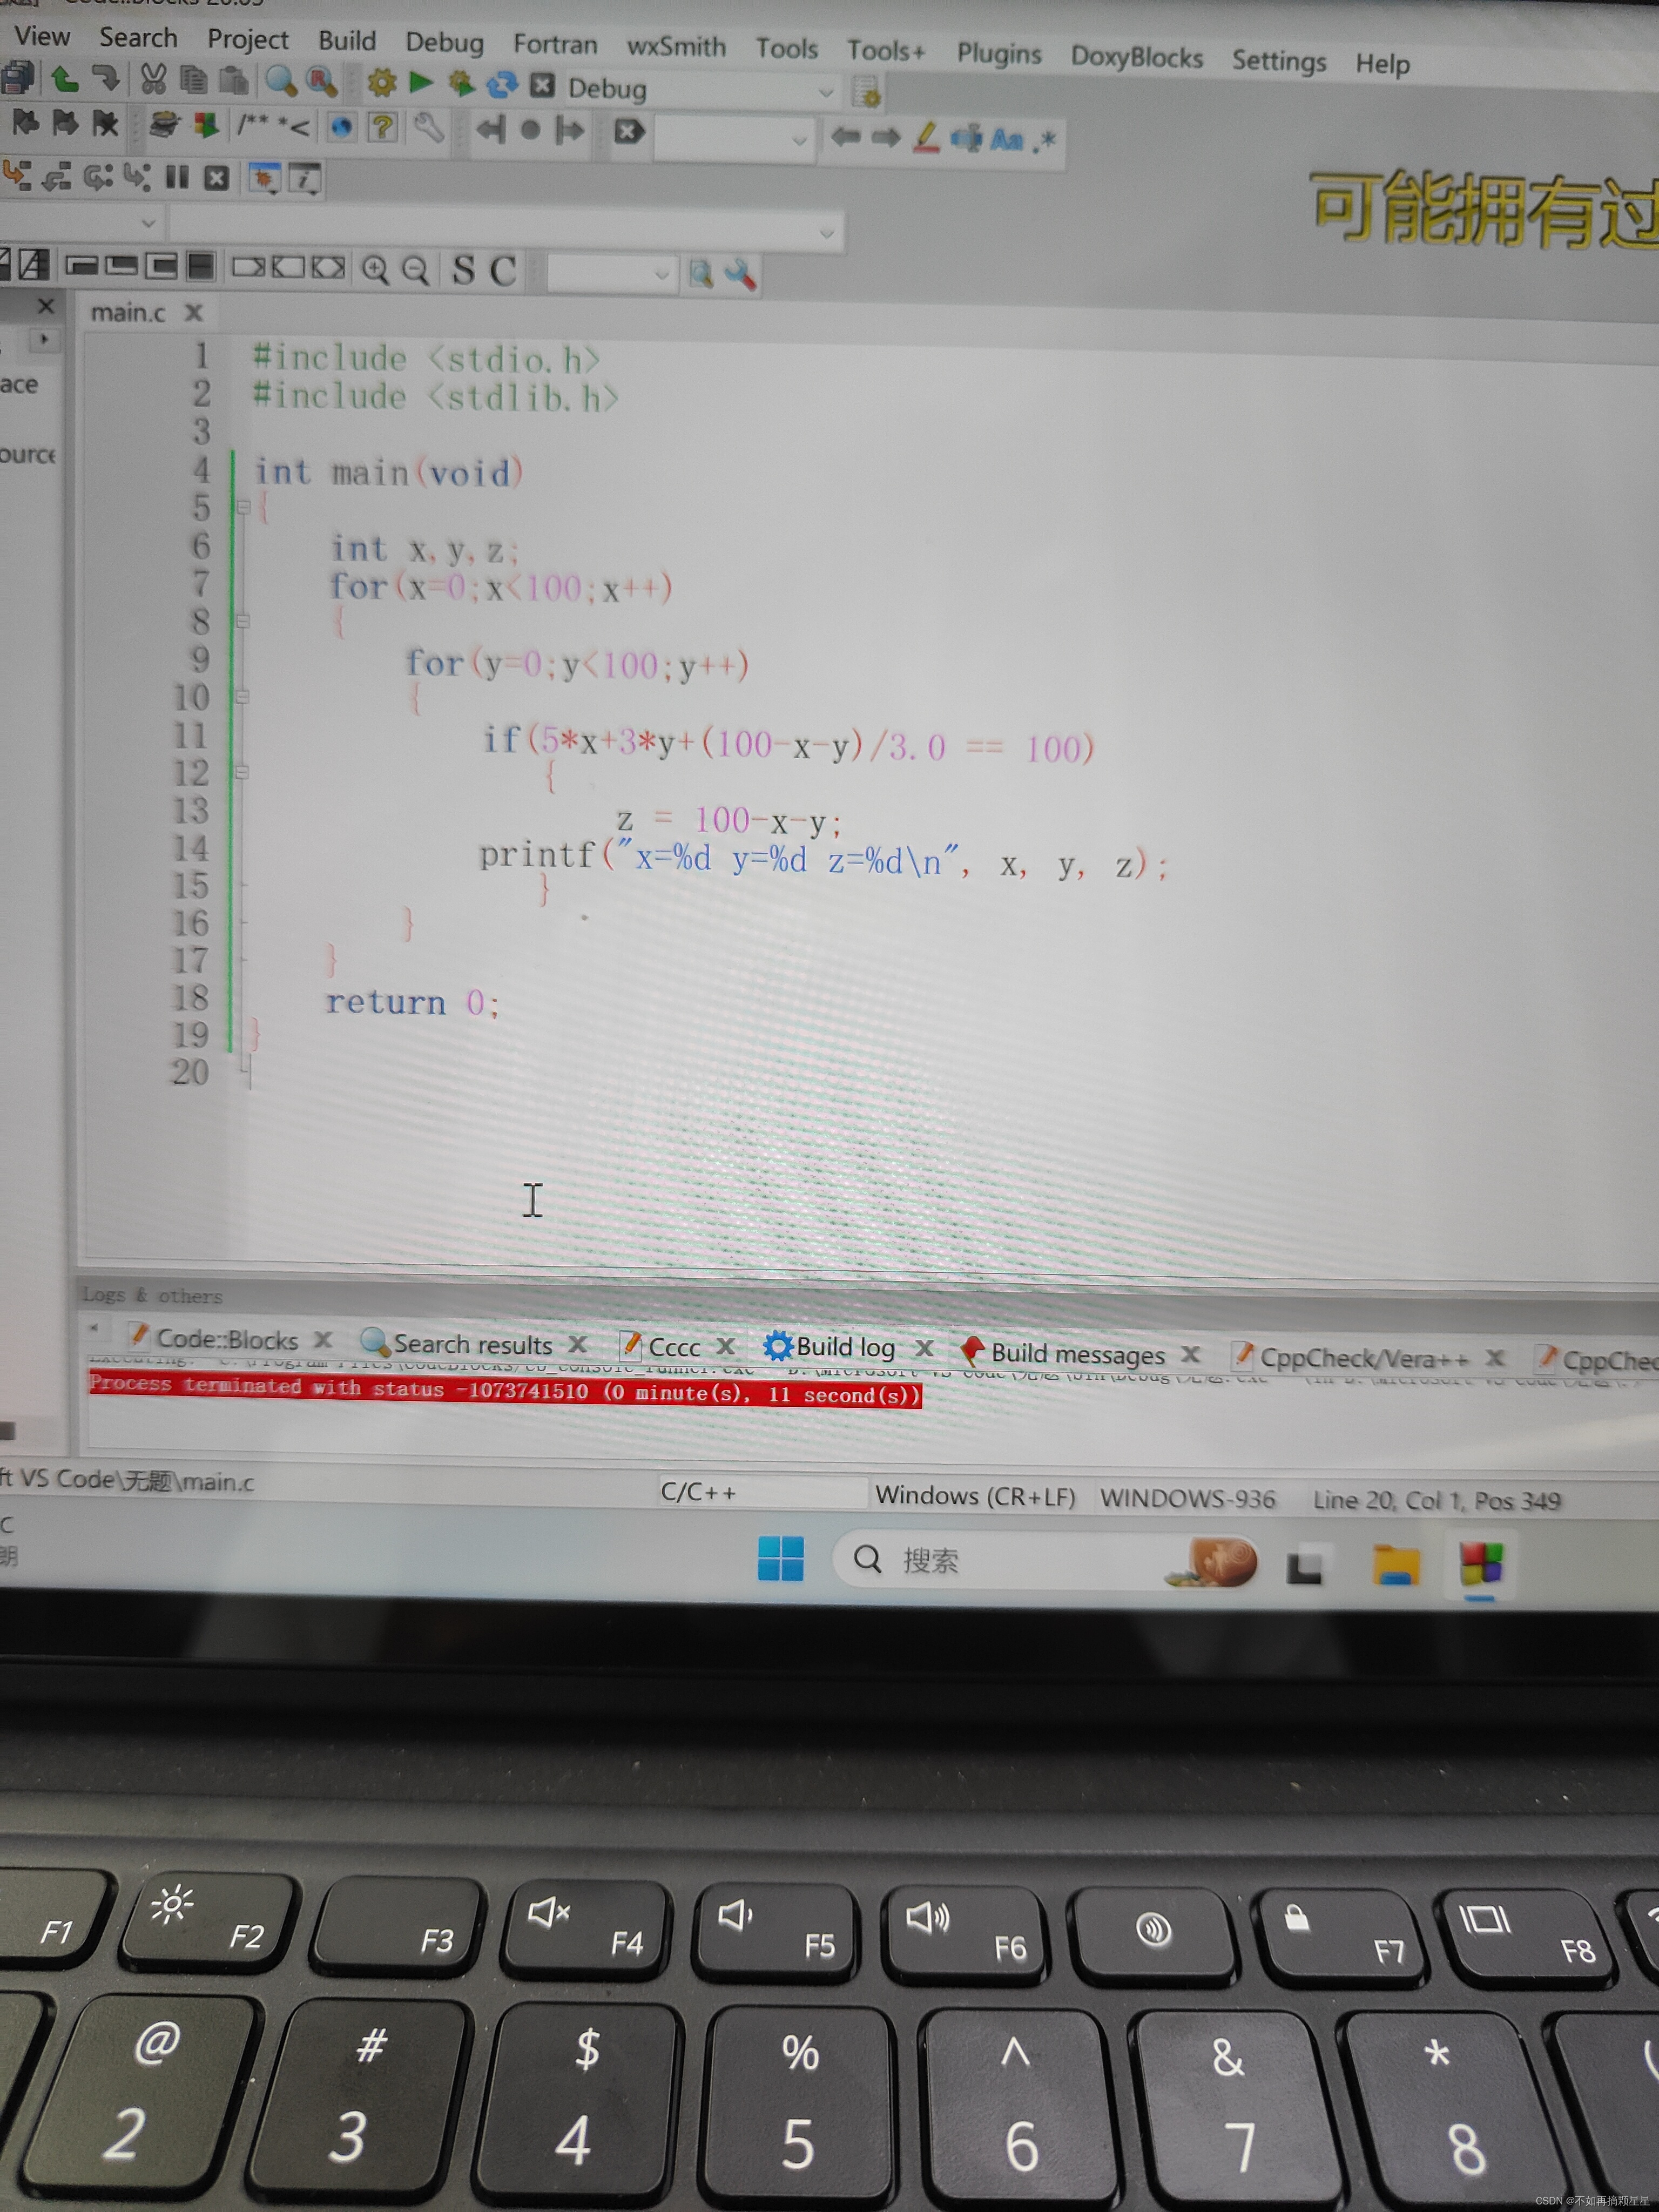1659x2212 pixels.
Task: Open the Search menu
Action: (138, 38)
